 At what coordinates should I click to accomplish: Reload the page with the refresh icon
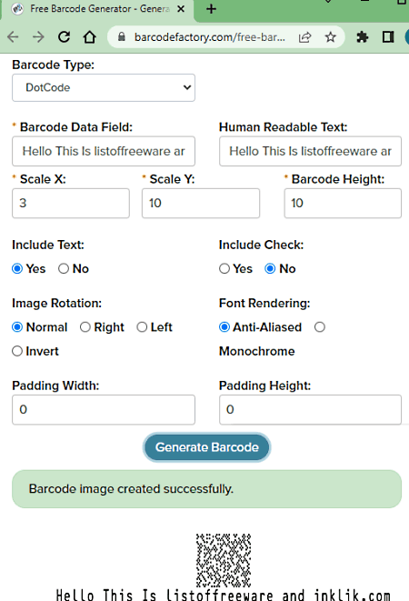pyautogui.click(x=64, y=36)
